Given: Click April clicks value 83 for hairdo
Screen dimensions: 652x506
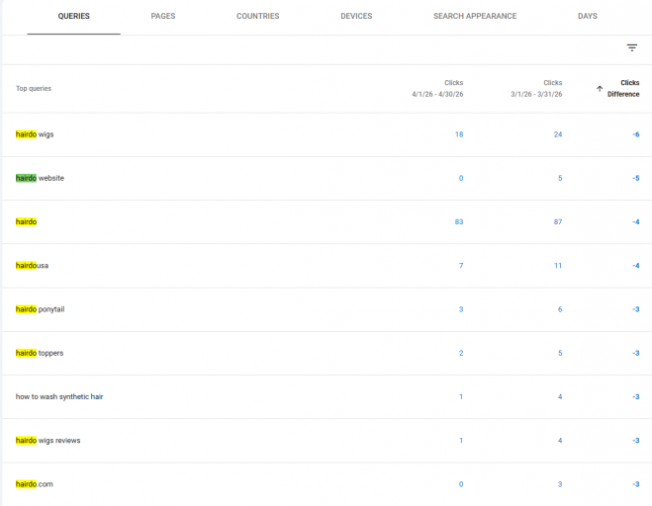Looking at the screenshot, I should pos(459,221).
